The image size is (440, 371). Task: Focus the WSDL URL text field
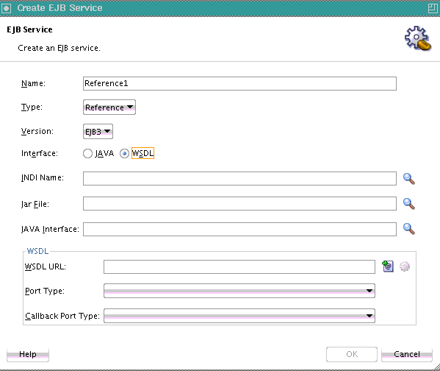(239, 266)
